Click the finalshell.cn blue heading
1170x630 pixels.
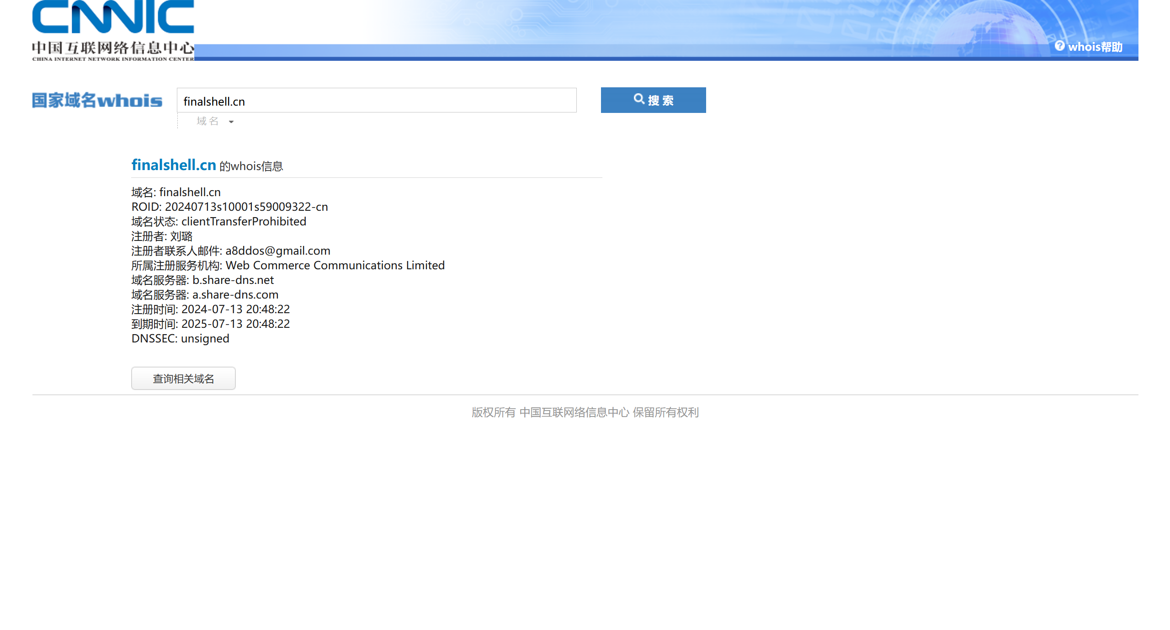click(x=174, y=165)
